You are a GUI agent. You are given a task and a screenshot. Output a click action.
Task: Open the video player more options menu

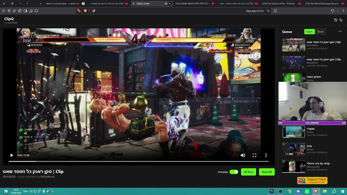(x=266, y=155)
